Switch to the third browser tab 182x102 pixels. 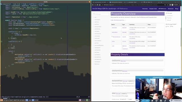point(134,2)
